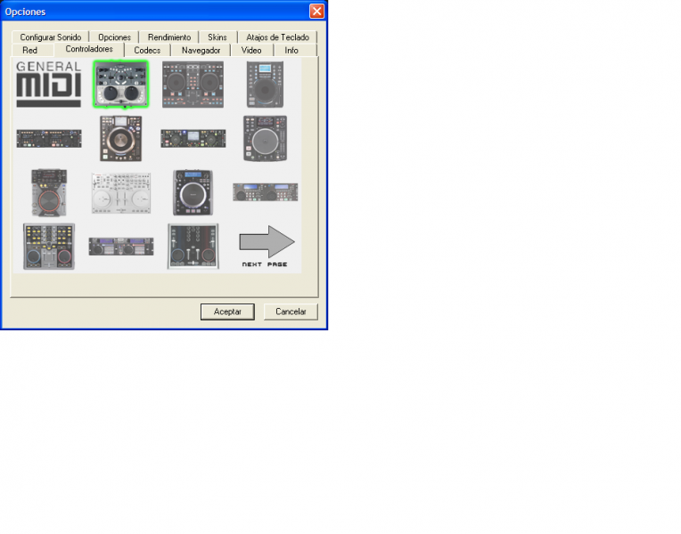This screenshot has height=534, width=681.
Task: Confirm with the Aceptar button
Action: point(227,311)
